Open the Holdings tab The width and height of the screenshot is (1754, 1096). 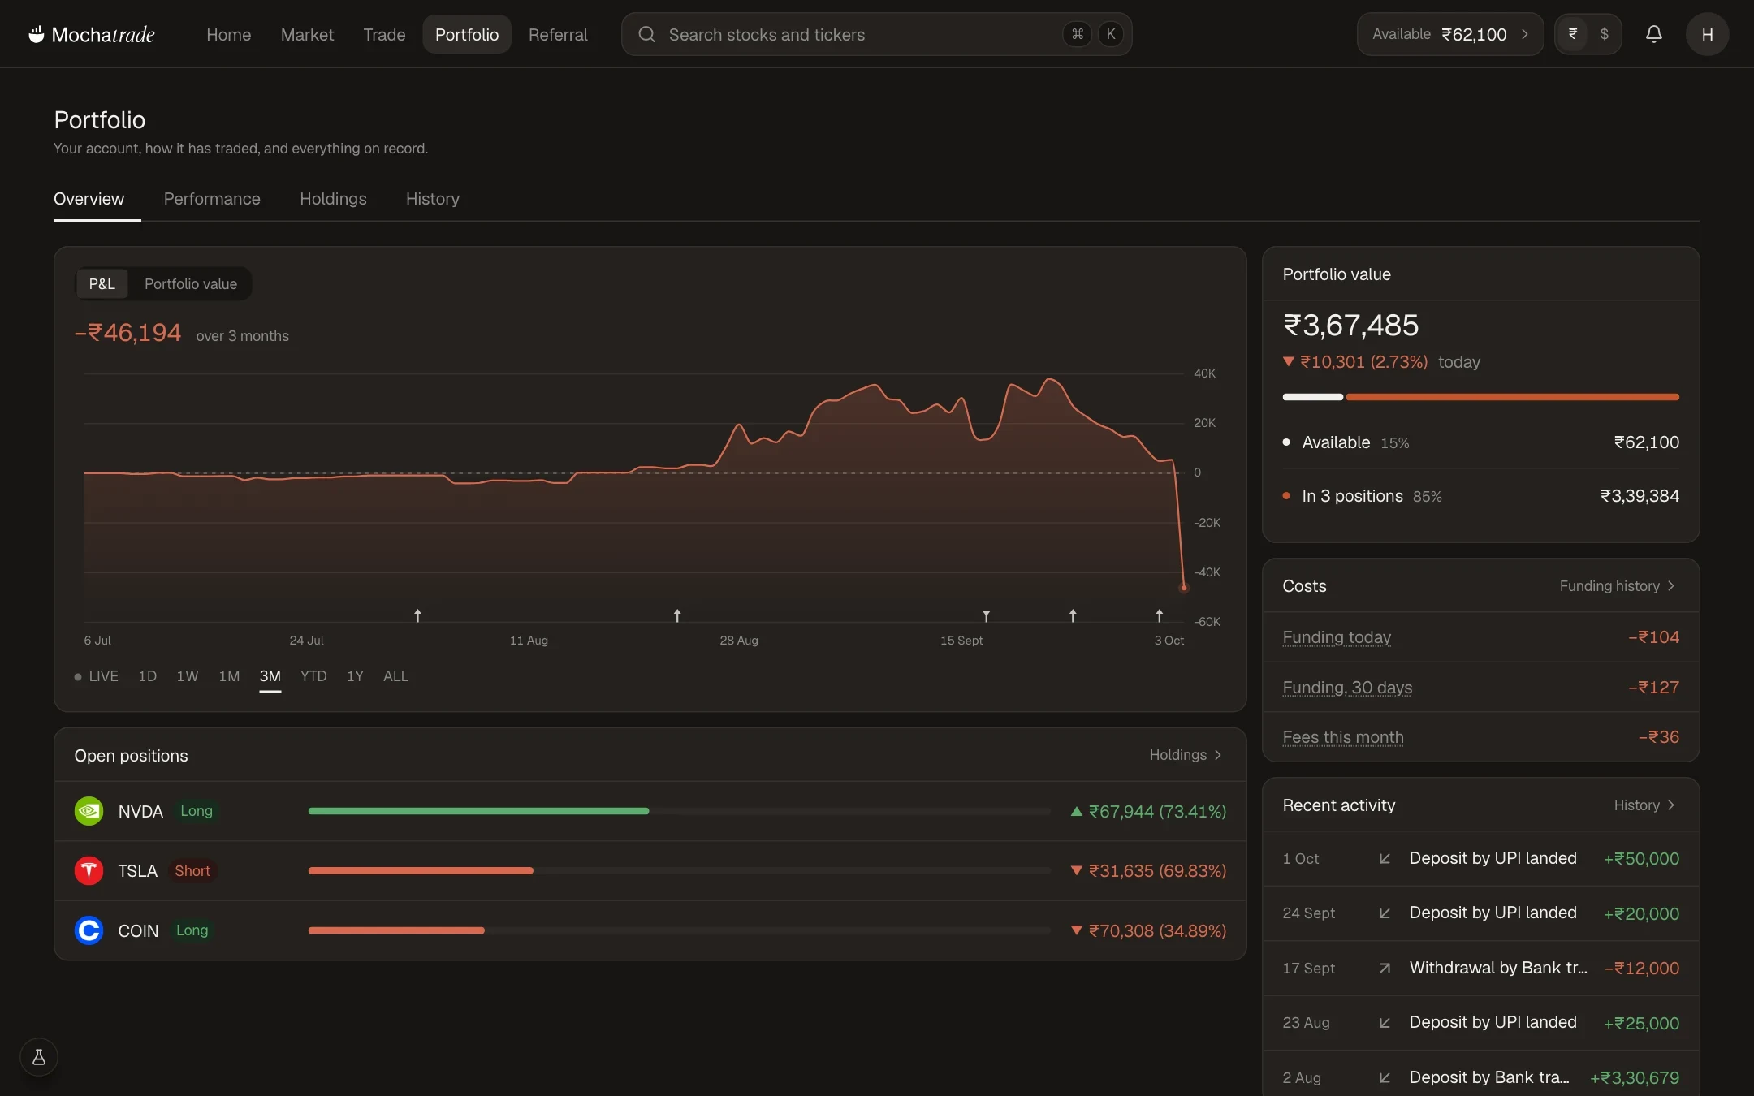pyautogui.click(x=333, y=199)
